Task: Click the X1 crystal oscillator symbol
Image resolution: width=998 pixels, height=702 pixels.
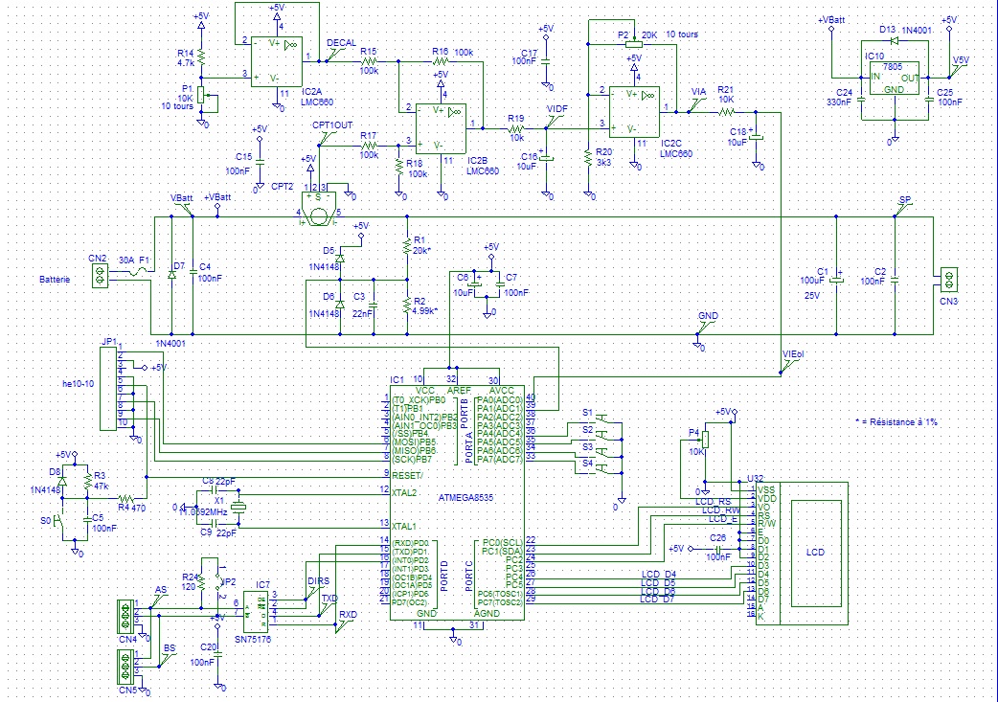Action: [x=238, y=508]
